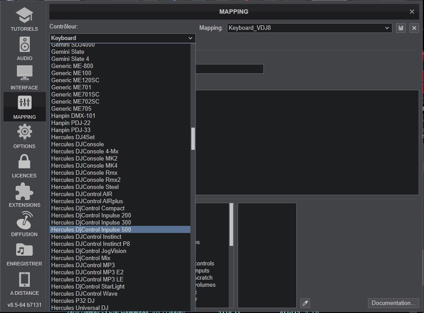Image resolution: width=424 pixels, height=313 pixels.
Task: Pick the Hercules DJConsole Rmx entry
Action: pos(120,173)
